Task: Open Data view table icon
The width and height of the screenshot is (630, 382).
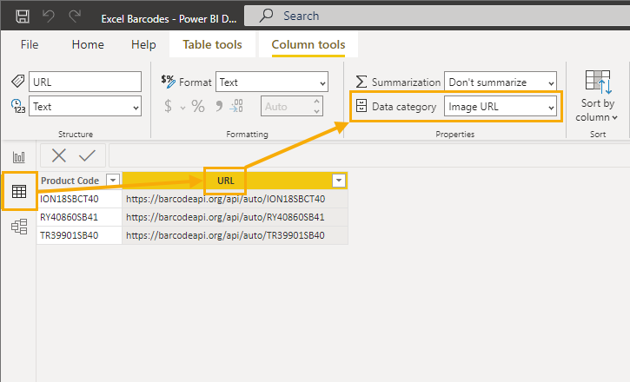Action: (19, 191)
